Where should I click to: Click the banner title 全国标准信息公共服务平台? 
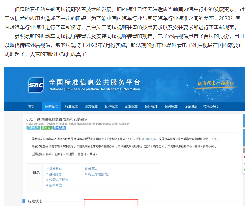(x=95, y=82)
